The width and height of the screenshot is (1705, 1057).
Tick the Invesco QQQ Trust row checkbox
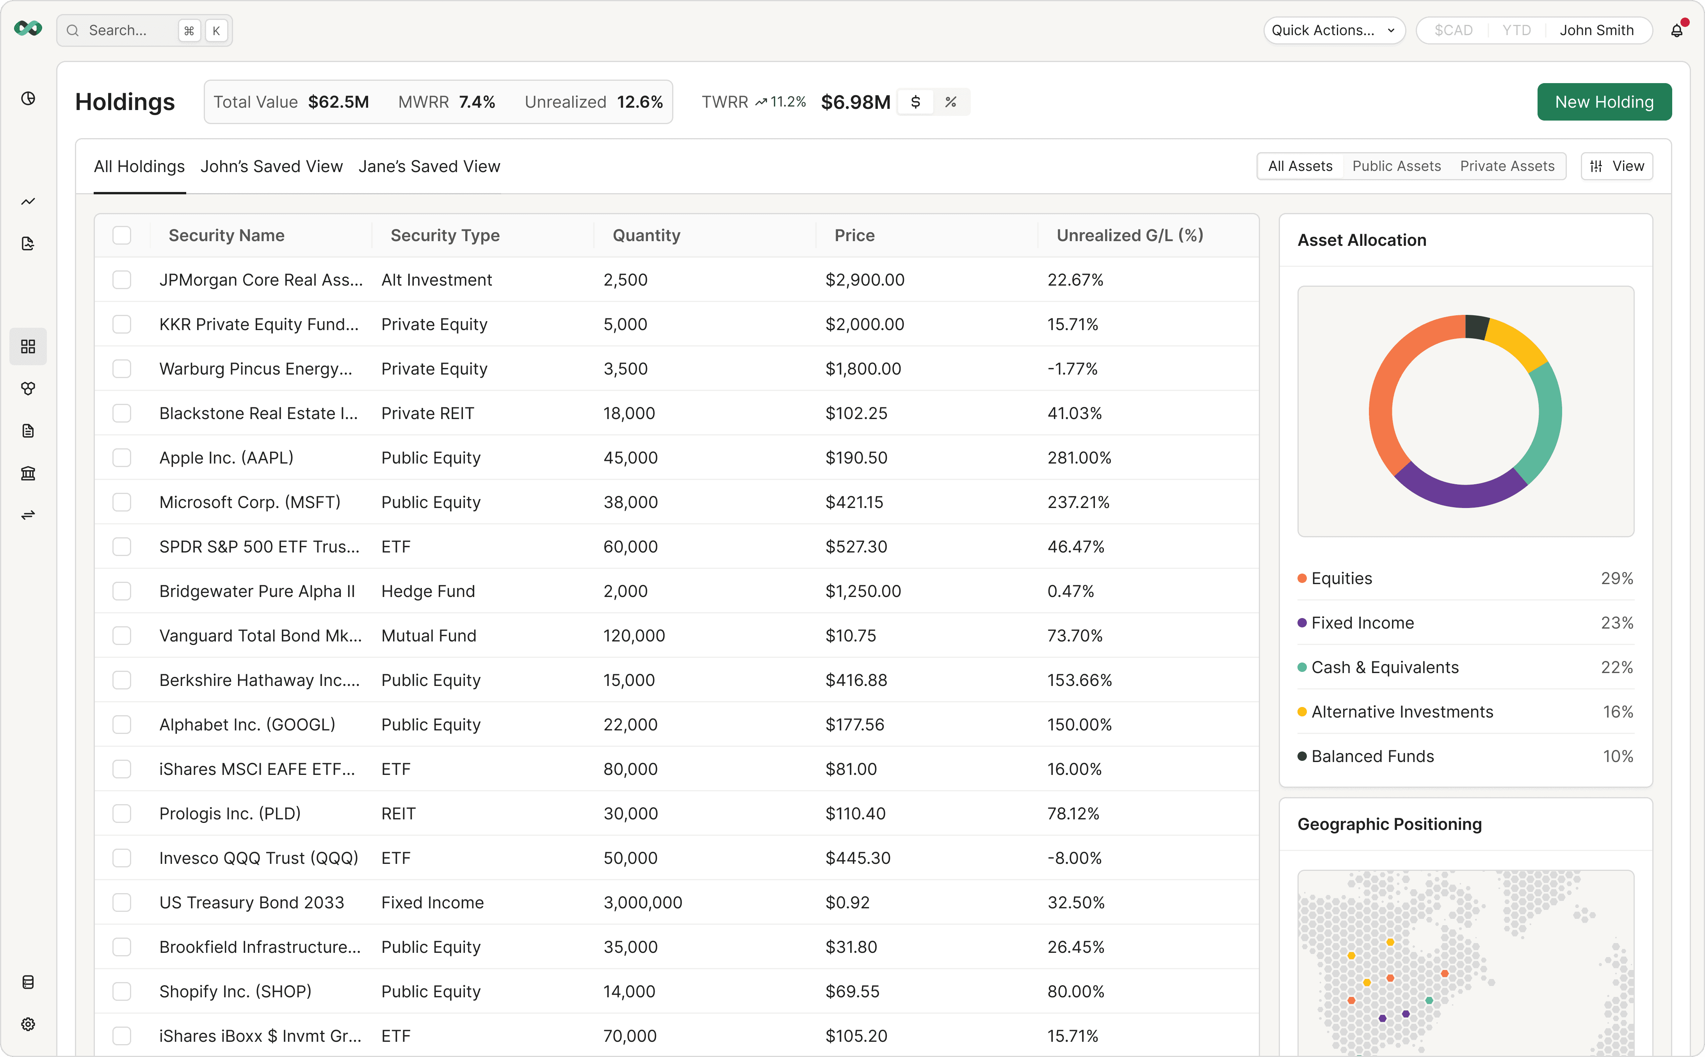(122, 858)
